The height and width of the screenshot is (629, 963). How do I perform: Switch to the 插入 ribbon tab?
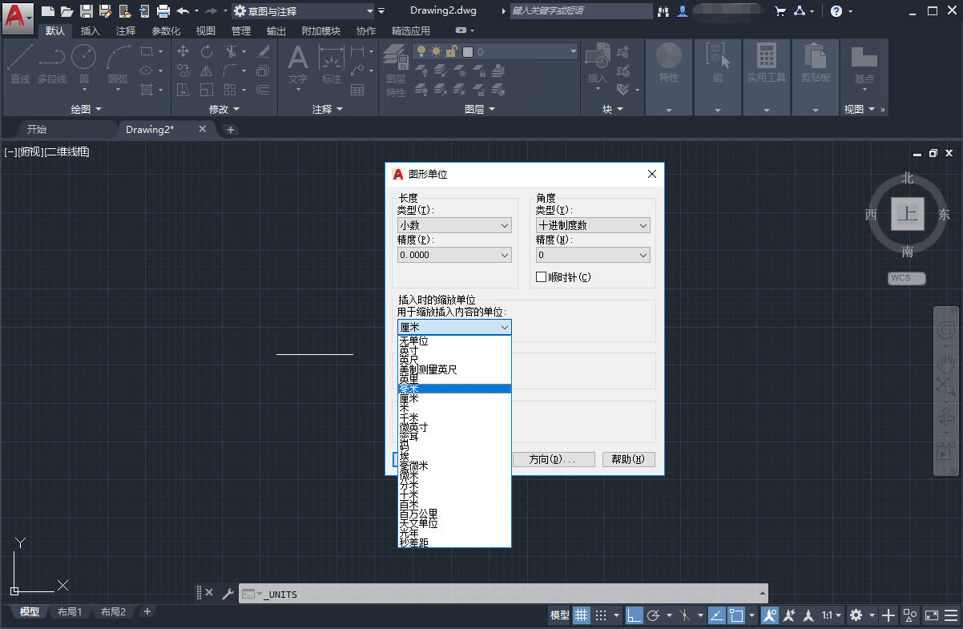point(89,30)
